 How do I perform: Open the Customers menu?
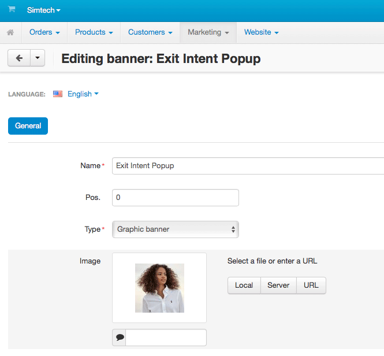click(150, 32)
